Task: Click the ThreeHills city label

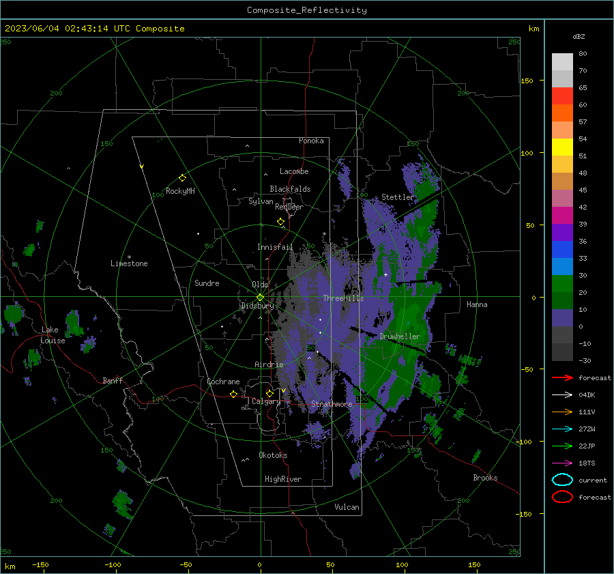Action: pyautogui.click(x=343, y=298)
